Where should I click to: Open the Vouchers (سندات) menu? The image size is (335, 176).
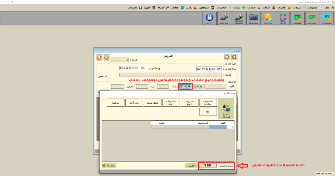(x=237, y=8)
